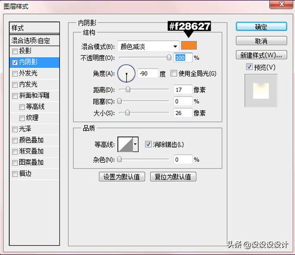
Task: Click the 距离 distance slider handle
Action: [128, 90]
